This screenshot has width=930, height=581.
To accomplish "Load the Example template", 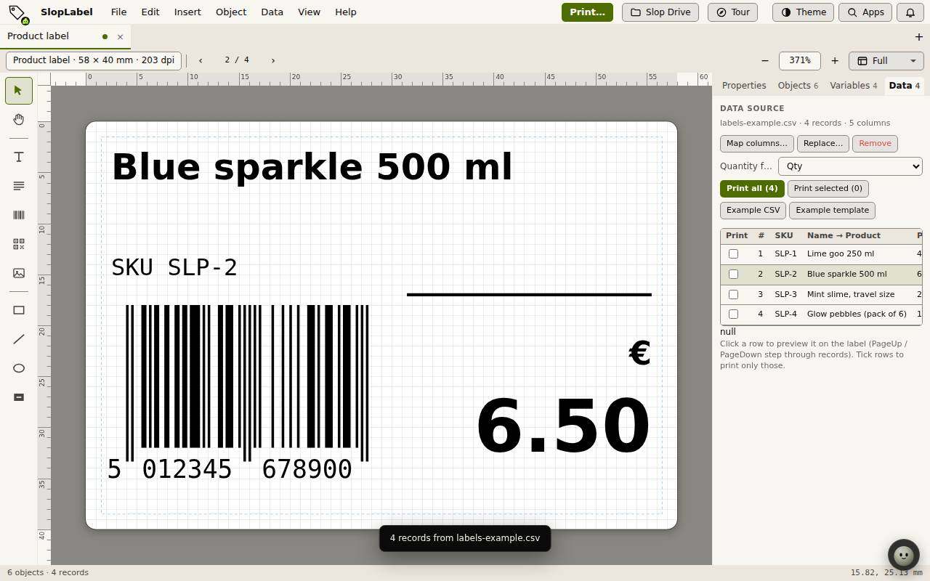I will click(833, 211).
